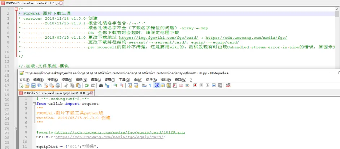Open the ? help menu
340x149 pixels.
[191, 80]
